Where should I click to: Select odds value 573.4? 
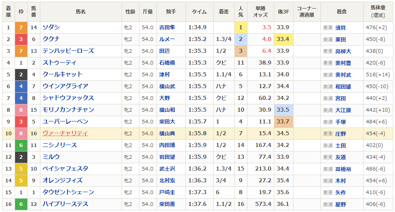pyautogui.click(x=263, y=204)
